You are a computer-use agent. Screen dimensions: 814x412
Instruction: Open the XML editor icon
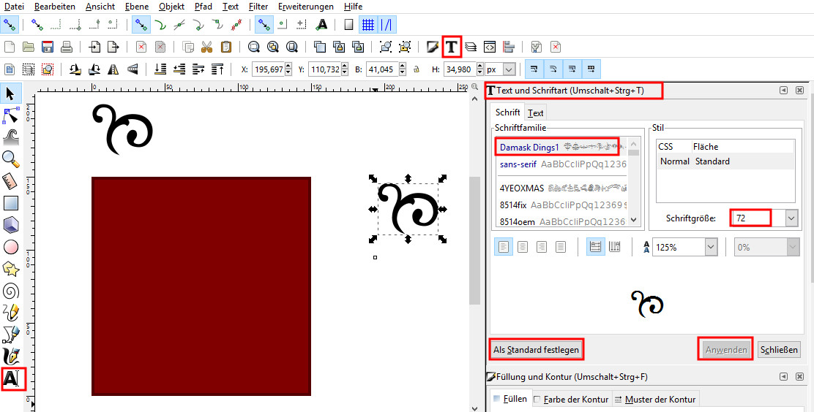click(490, 47)
